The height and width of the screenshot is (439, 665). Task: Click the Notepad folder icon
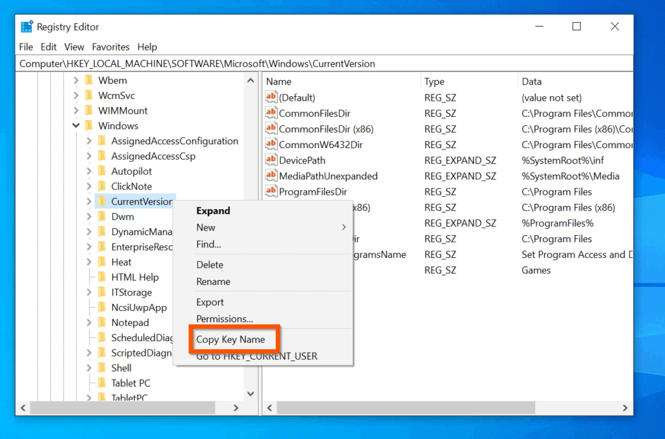pyautogui.click(x=102, y=322)
